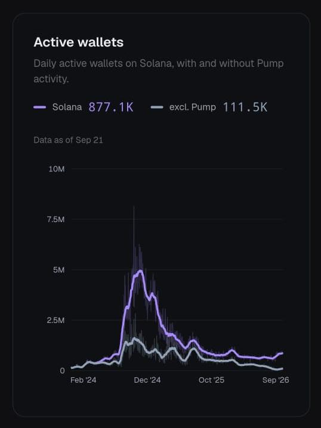Viewport: 321px width, 428px height.
Task: Click the chart description text about Pump activity
Action: coord(159,71)
